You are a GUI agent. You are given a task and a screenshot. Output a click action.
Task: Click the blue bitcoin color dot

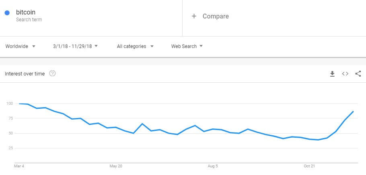point(7,13)
